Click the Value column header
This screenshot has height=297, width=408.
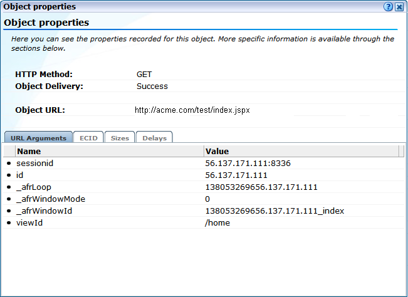(x=301, y=151)
